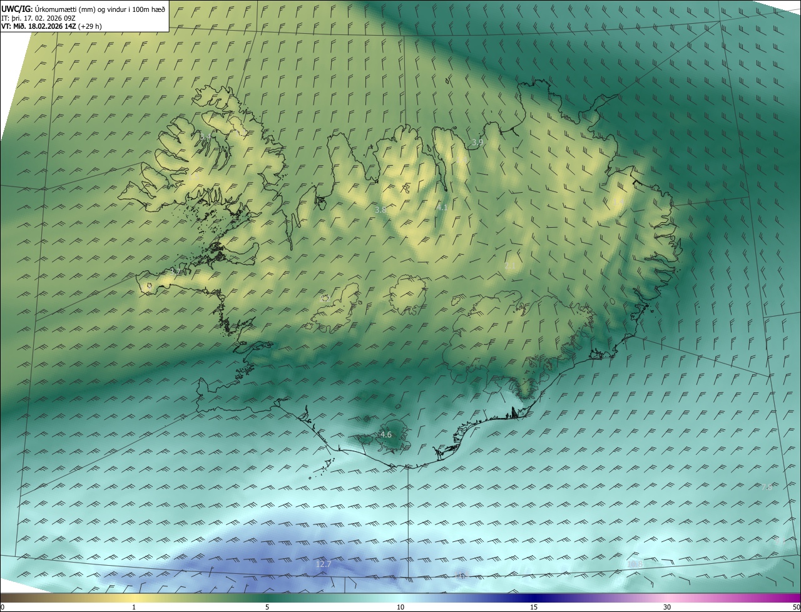Click the pale yellow color bar section above 1
Image resolution: width=801 pixels, height=612 pixels.
[x=134, y=598]
